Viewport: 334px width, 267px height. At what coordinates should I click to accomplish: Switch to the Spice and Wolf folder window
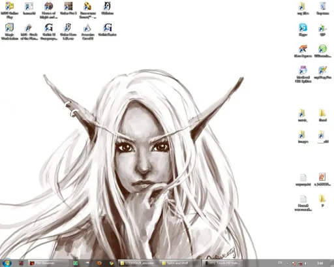point(179,263)
